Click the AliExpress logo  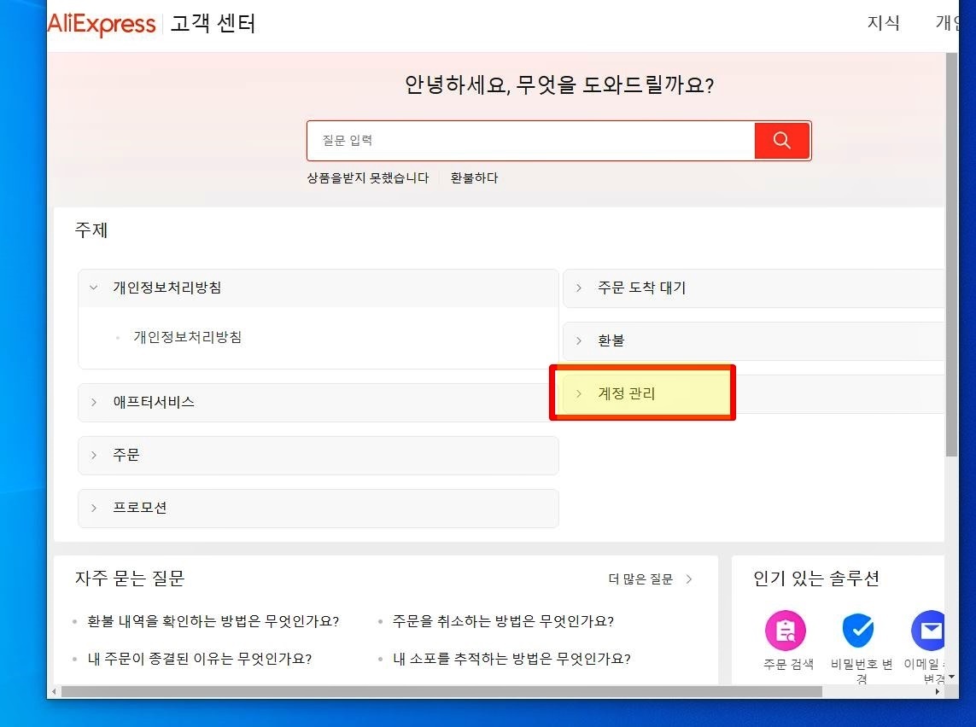(x=102, y=24)
